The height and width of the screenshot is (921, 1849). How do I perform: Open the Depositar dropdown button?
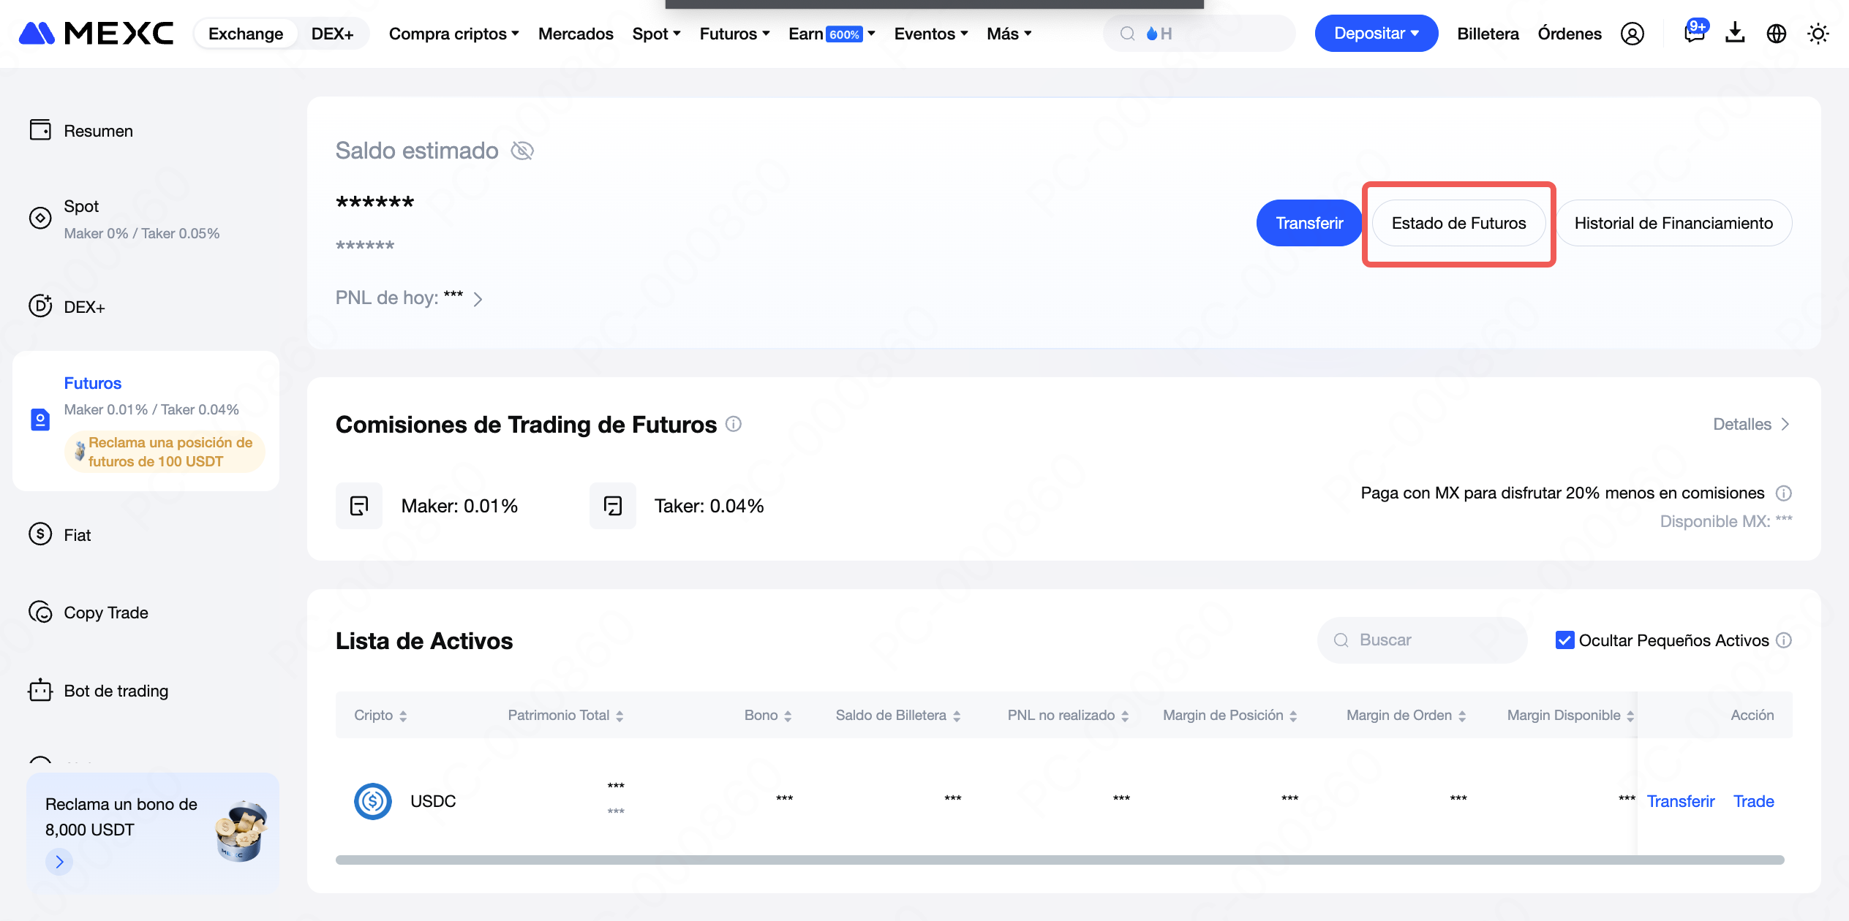(x=1376, y=34)
